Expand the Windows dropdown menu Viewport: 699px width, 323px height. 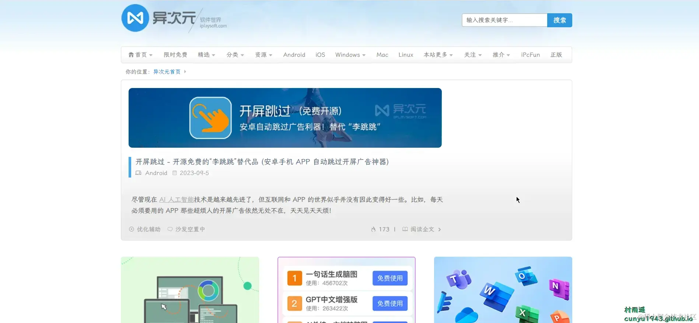pyautogui.click(x=350, y=55)
